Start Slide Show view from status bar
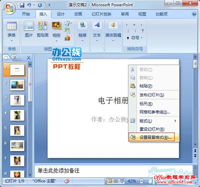 122,181
